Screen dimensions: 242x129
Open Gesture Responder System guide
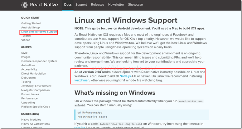coord(39,61)
